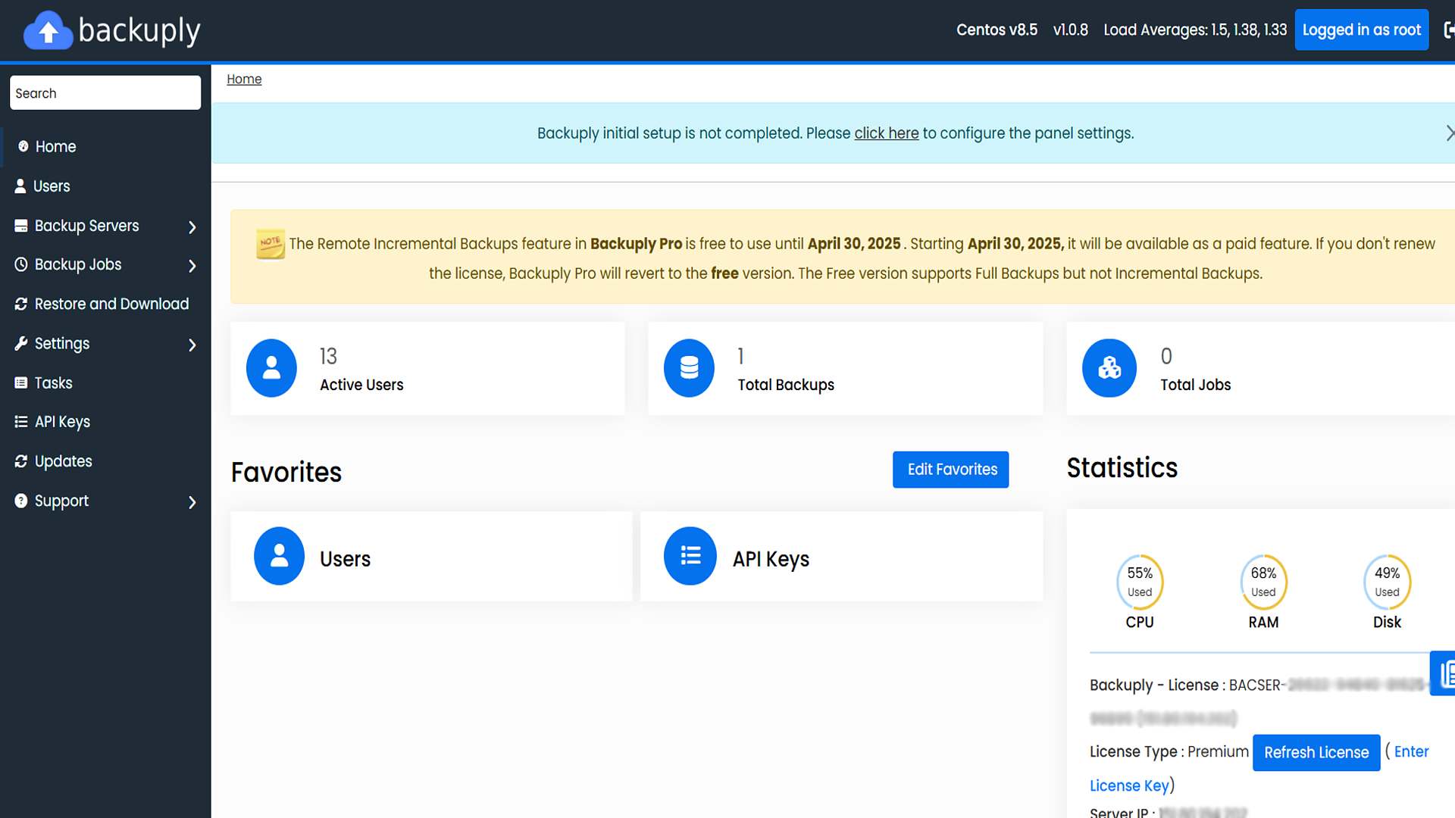Click the 'Statistics' heading
Viewport: 1455px width, 818px height.
1122,468
